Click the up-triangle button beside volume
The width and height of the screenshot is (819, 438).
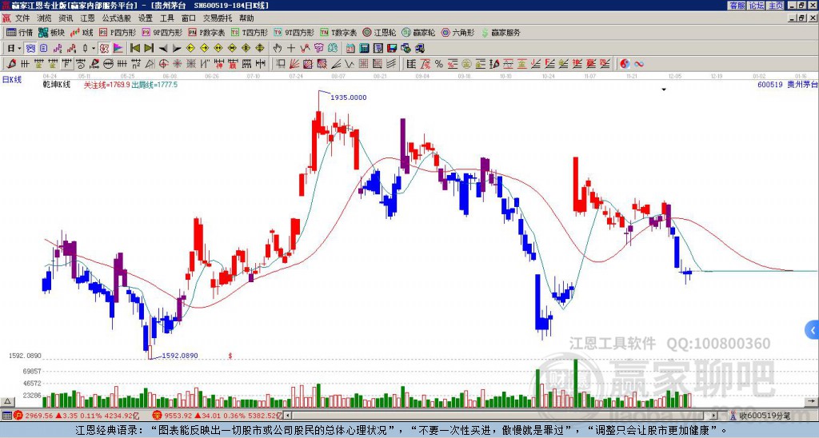7,401
